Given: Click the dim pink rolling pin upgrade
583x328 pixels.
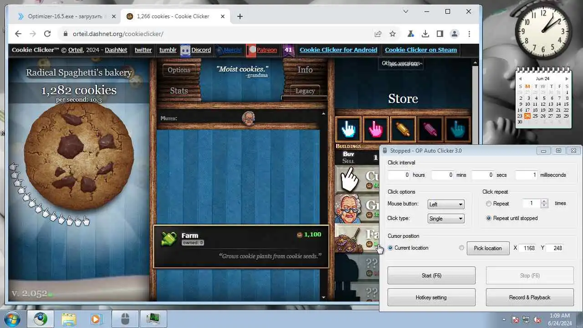Looking at the screenshot, I should pos(430,129).
